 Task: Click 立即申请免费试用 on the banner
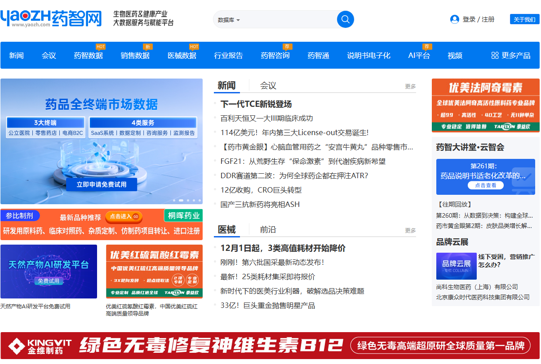101,185
